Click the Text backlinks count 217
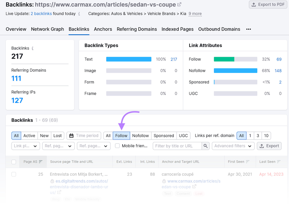 [x=174, y=59]
